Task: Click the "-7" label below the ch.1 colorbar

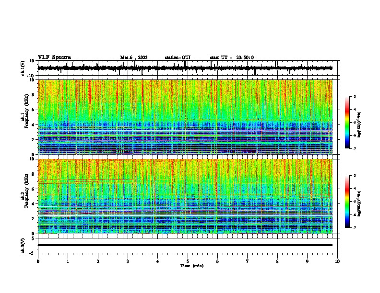Action: (x=354, y=148)
